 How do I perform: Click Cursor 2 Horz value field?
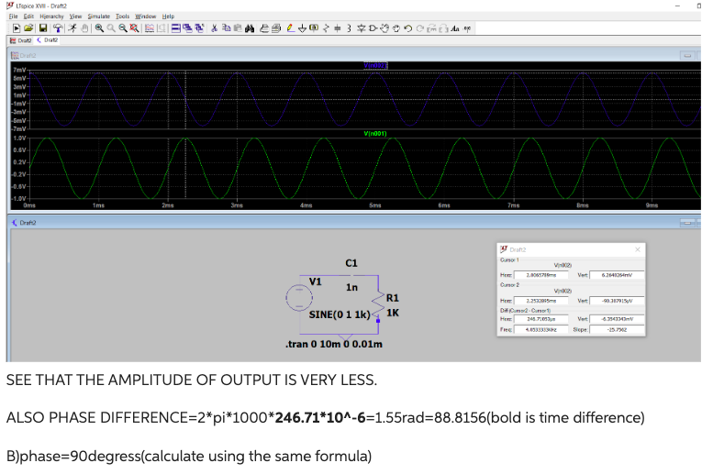[x=540, y=301]
